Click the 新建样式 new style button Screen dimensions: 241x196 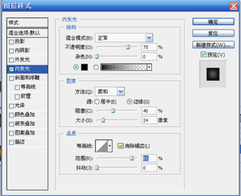(214, 45)
